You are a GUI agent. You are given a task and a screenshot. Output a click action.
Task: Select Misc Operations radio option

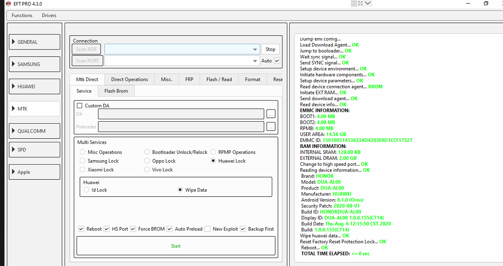point(83,152)
